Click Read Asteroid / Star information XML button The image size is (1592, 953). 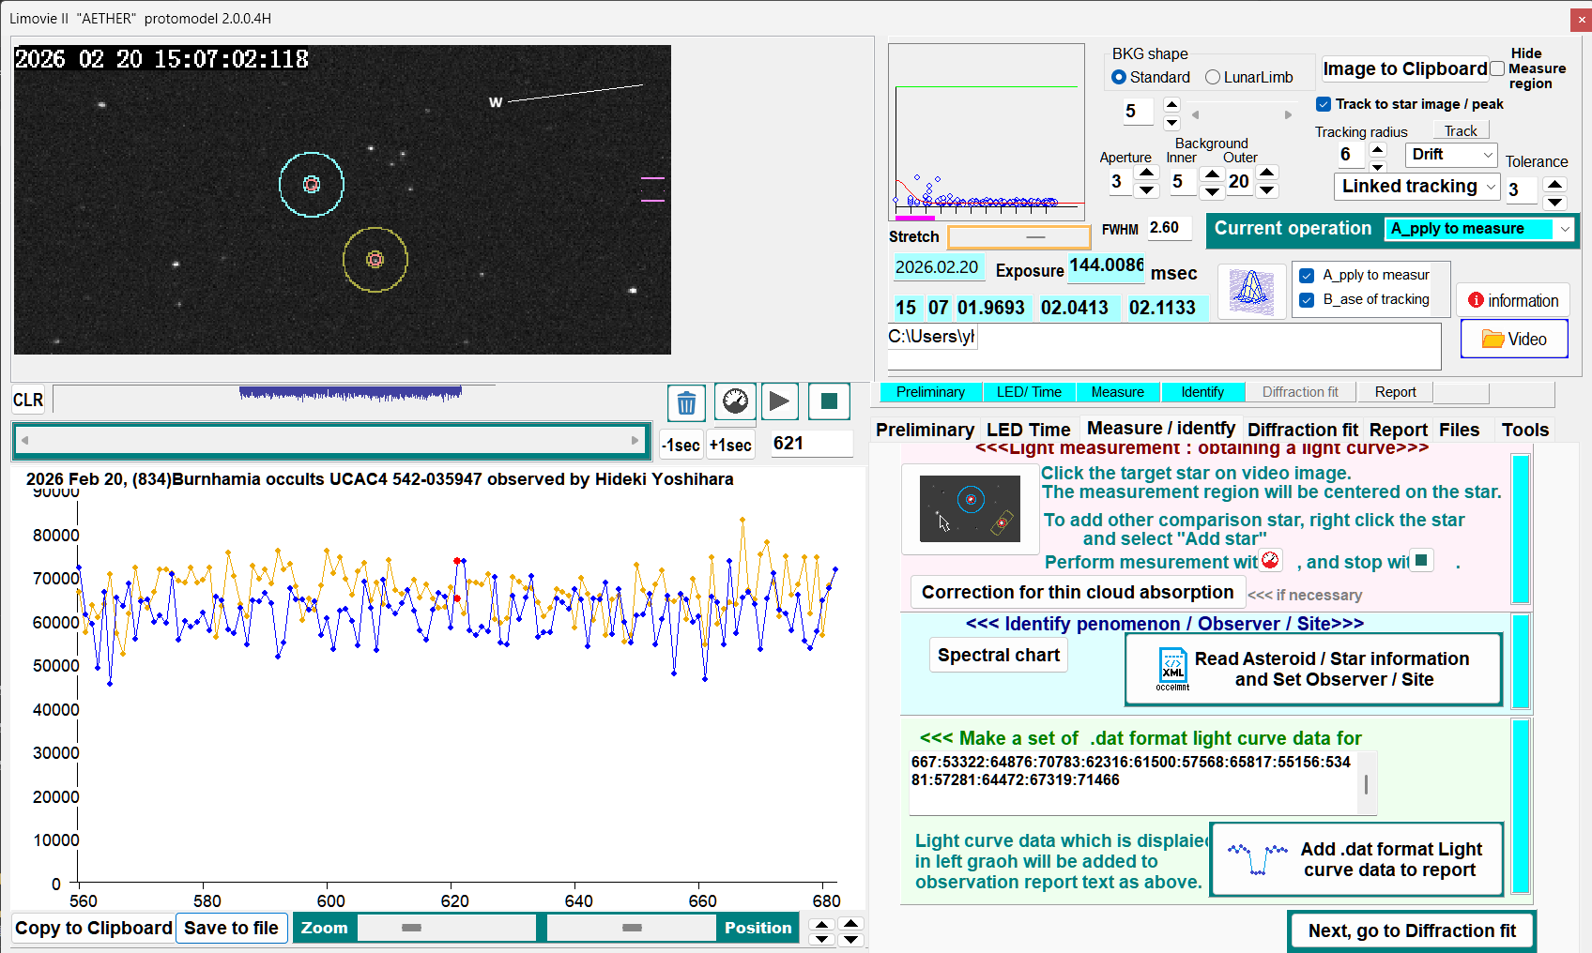(1313, 670)
